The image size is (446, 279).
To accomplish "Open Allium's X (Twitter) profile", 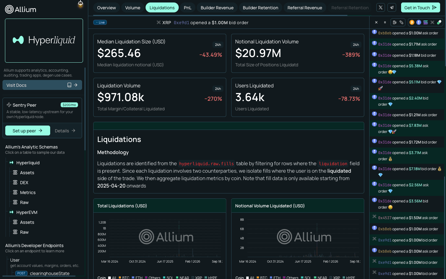I will 381,7.
